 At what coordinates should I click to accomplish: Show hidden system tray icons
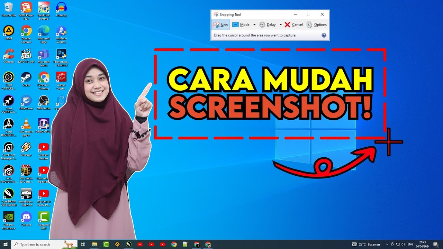[387, 245]
